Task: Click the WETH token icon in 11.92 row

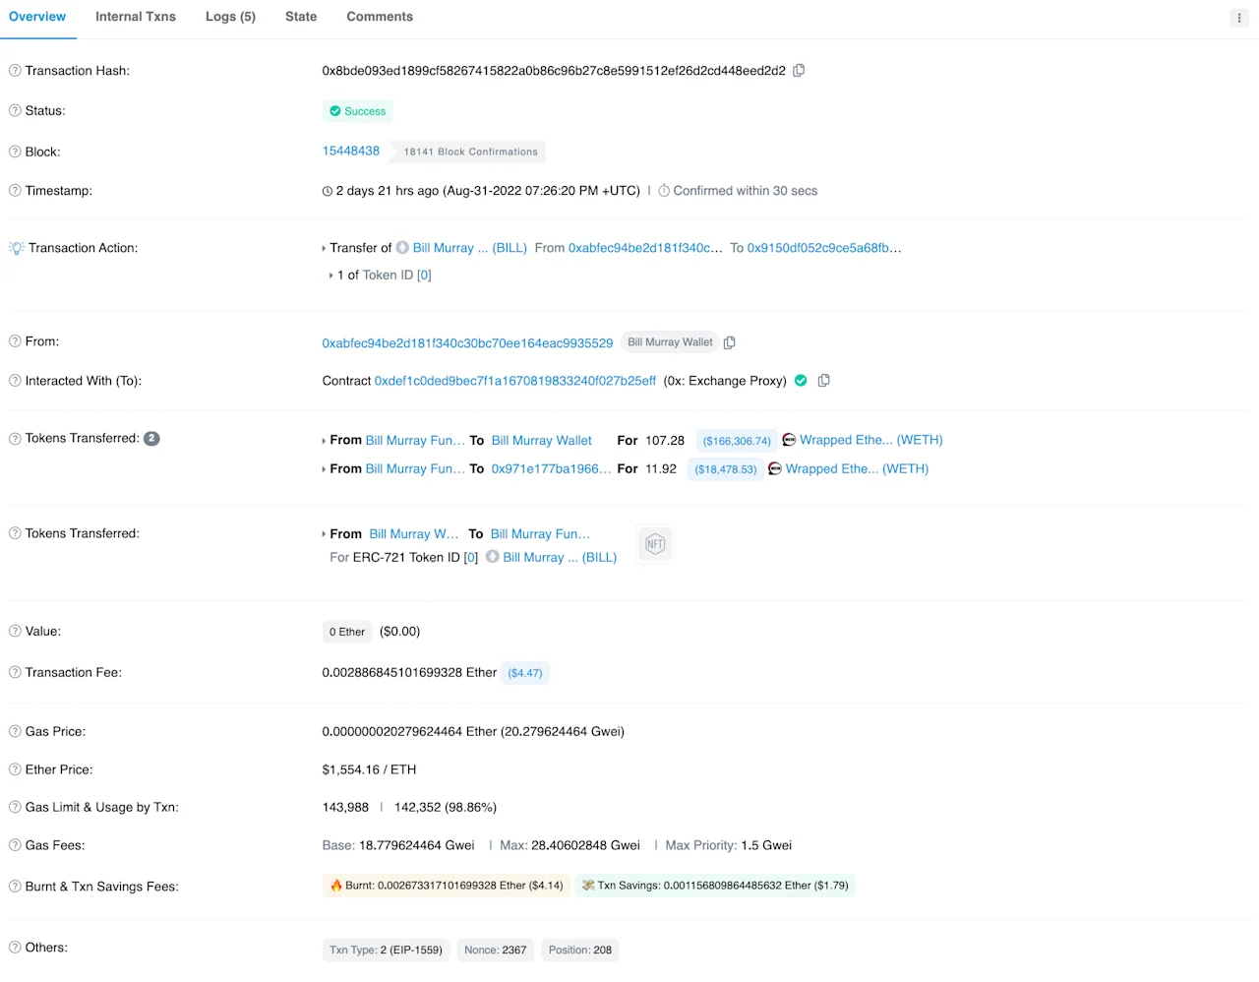Action: [775, 468]
